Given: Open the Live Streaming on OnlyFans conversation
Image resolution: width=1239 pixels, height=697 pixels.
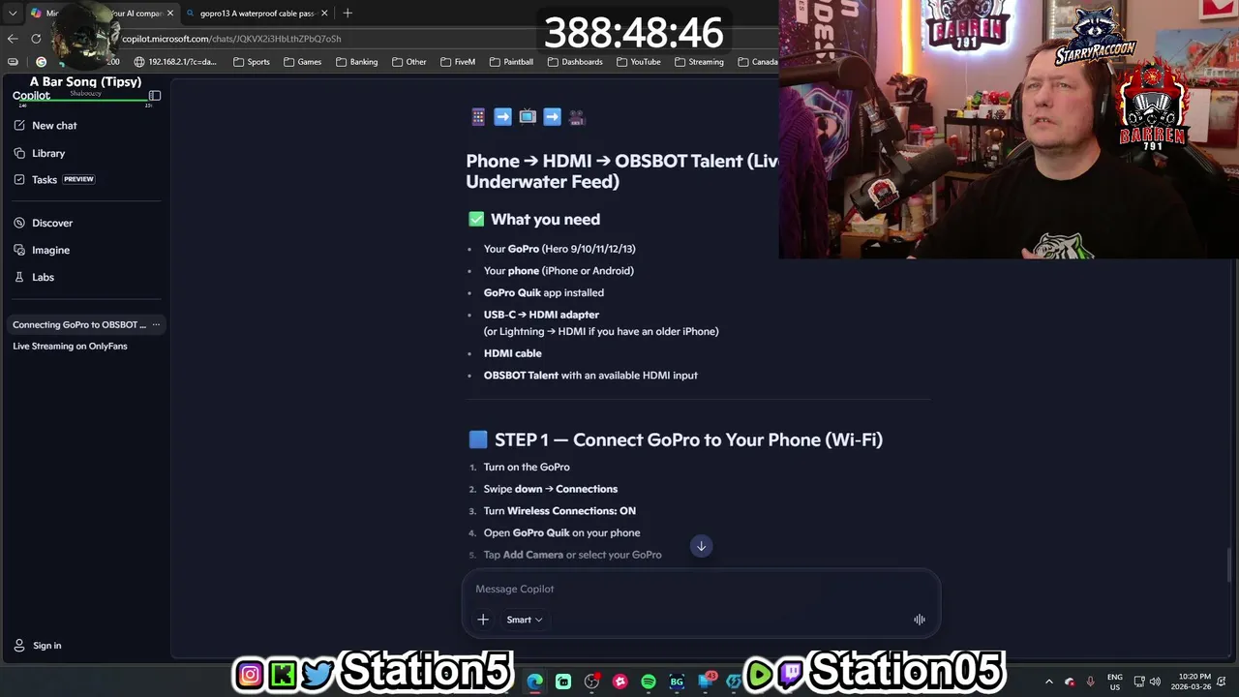Looking at the screenshot, I should 70,347.
